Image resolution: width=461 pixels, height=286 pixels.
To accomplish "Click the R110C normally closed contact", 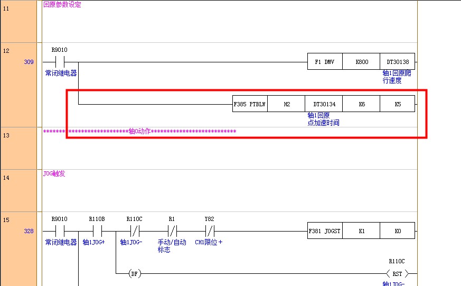I will 135,231.
